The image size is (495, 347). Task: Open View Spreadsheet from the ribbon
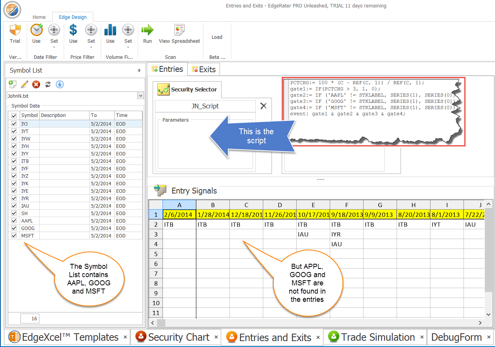click(x=179, y=33)
